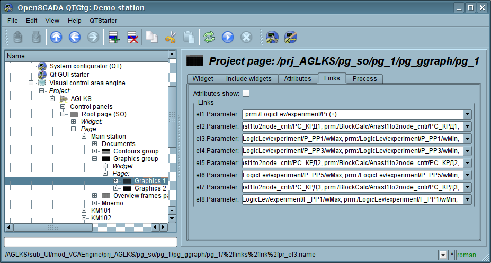Click the blue Start/Play toolbar icon
Viewport: 491px width, 263px height.
(x=228, y=37)
